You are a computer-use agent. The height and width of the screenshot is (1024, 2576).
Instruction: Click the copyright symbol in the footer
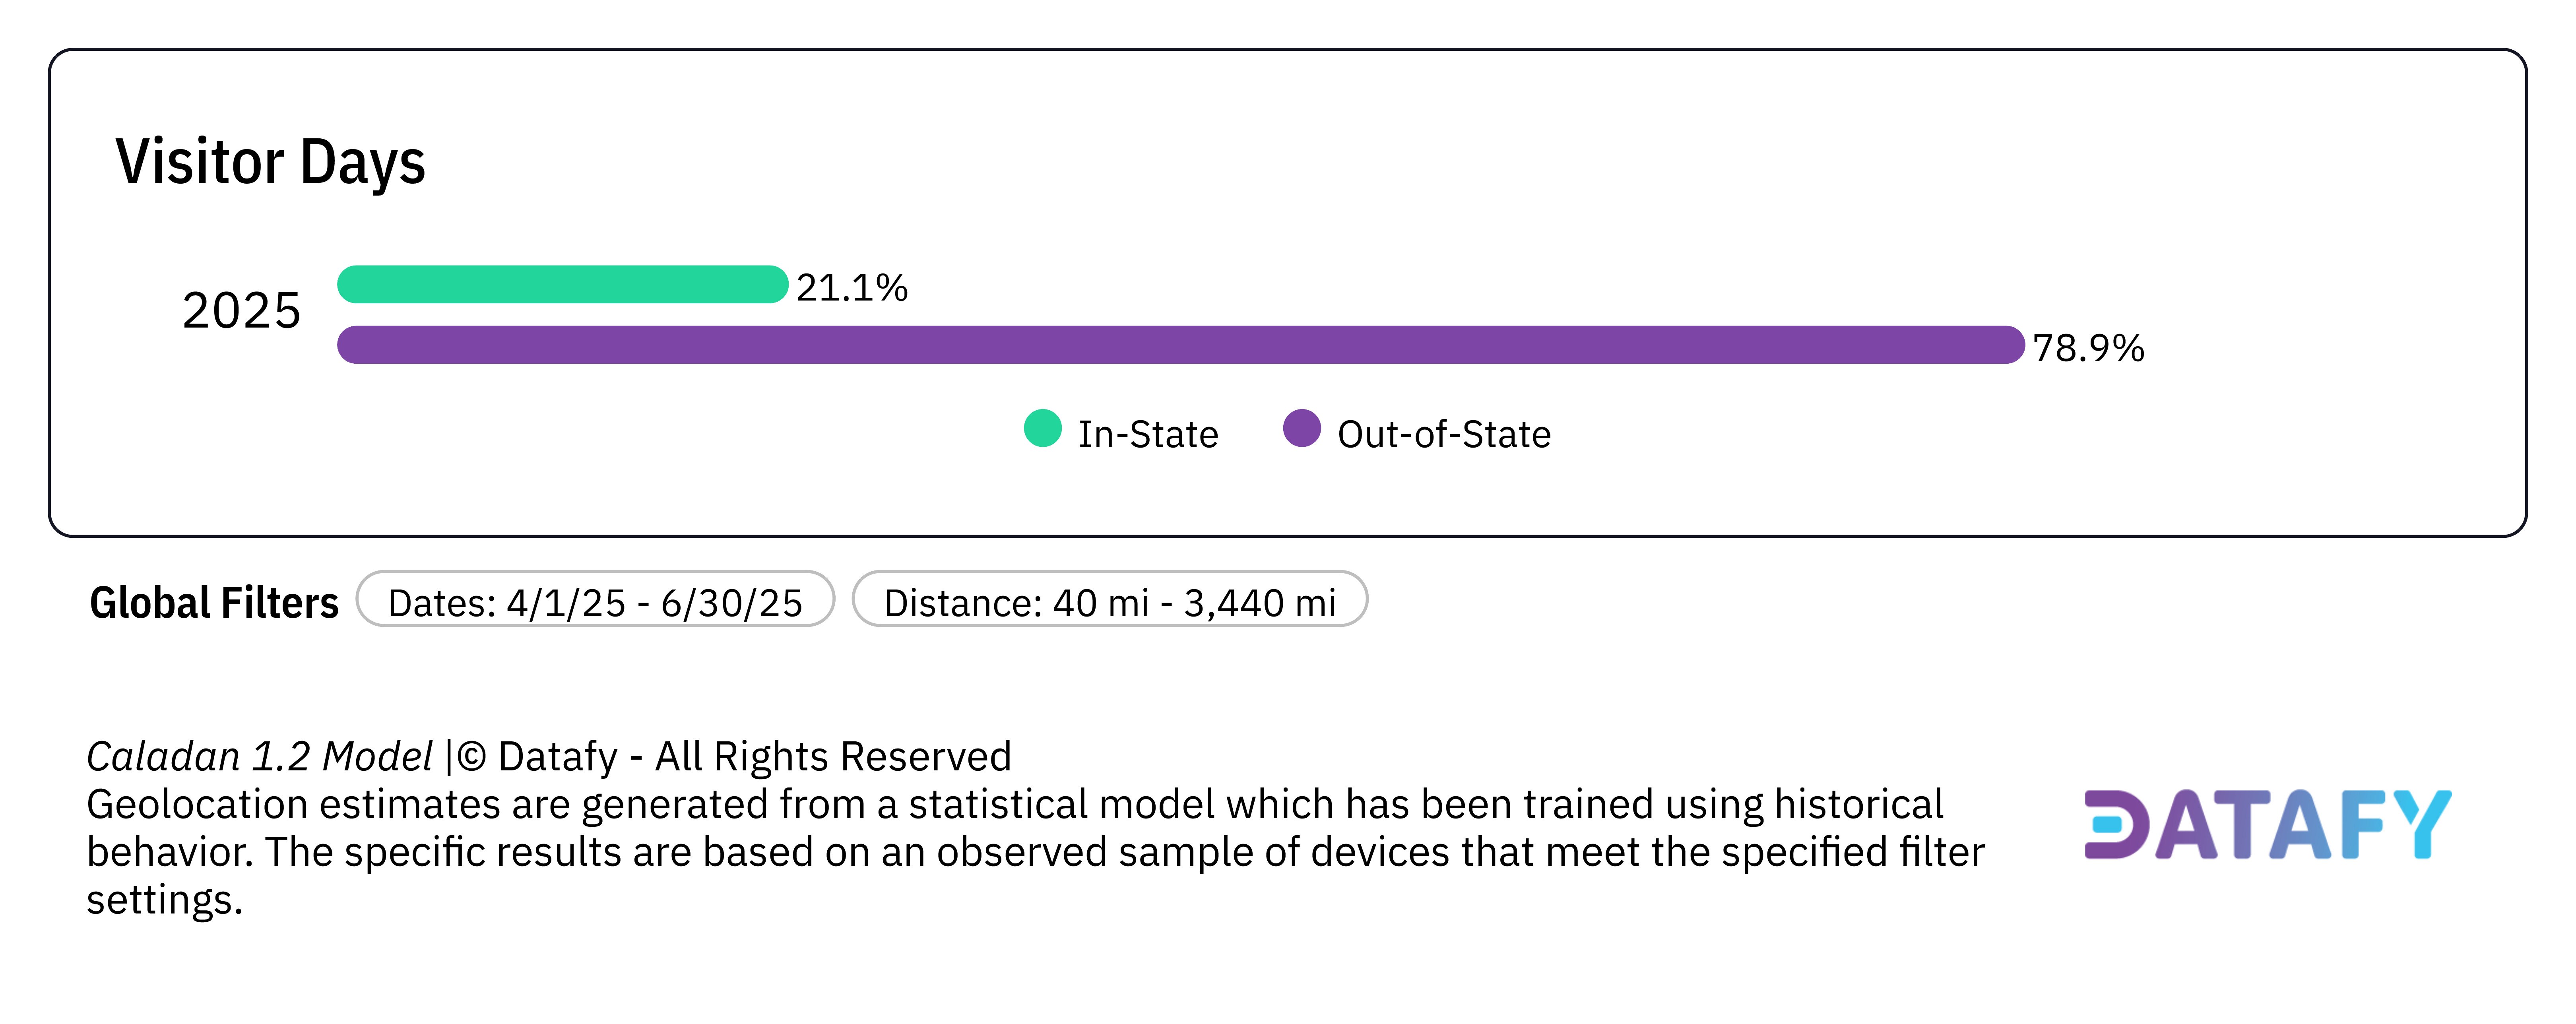click(x=472, y=757)
